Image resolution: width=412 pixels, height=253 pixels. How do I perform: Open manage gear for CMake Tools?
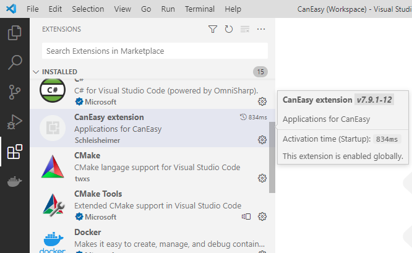262,217
